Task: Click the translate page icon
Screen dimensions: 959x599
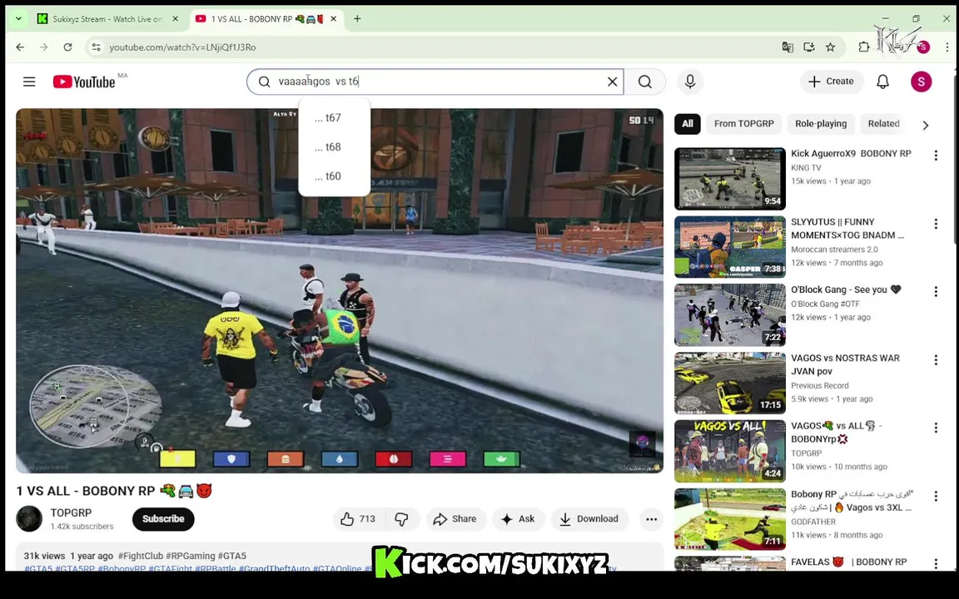Action: (x=788, y=47)
